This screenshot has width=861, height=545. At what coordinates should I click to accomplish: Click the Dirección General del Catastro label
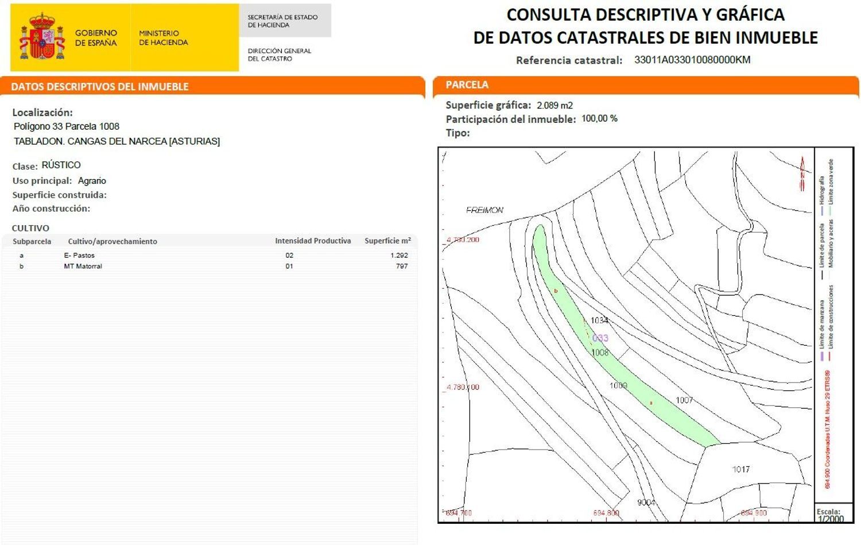[x=278, y=53]
